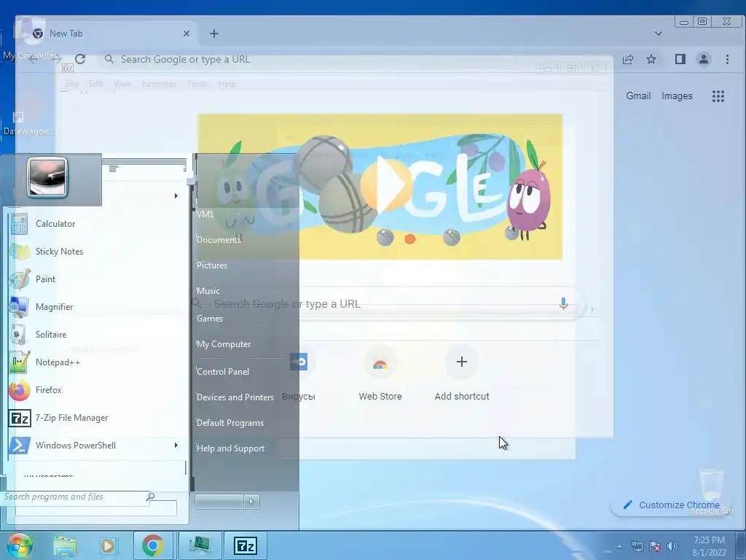Open the tab search chevron in Chrome
The width and height of the screenshot is (746, 560).
tap(659, 34)
